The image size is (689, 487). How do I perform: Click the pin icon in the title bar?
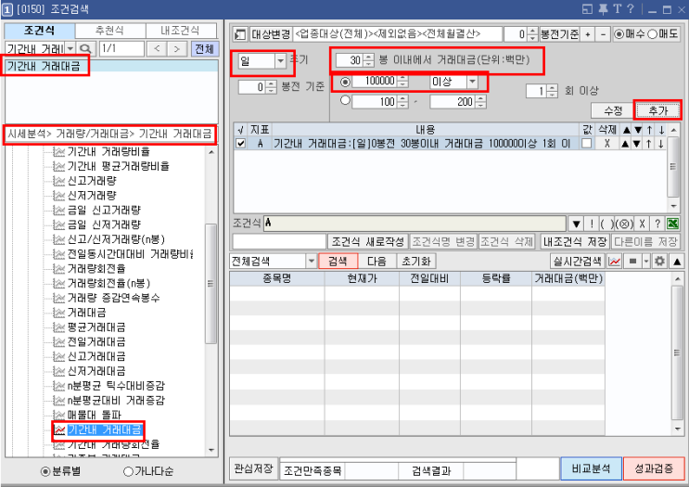pyautogui.click(x=604, y=9)
